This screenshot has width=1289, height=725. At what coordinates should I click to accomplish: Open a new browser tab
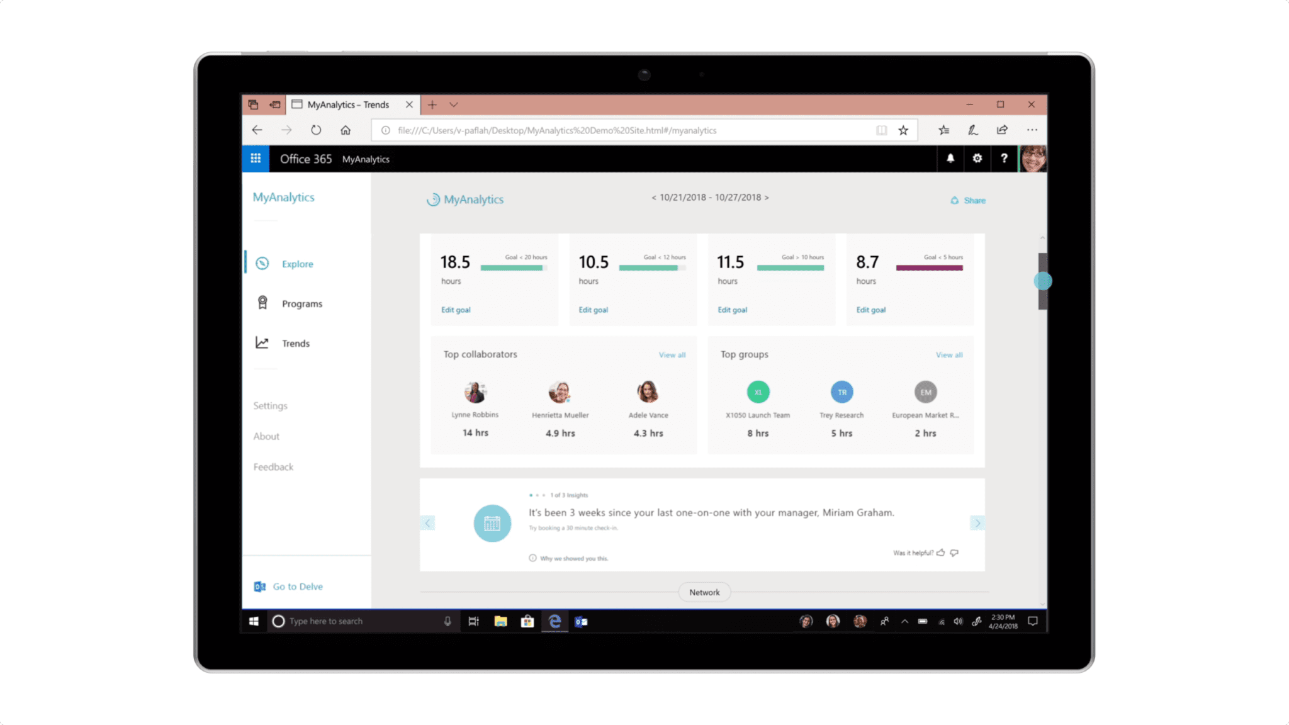click(x=432, y=104)
